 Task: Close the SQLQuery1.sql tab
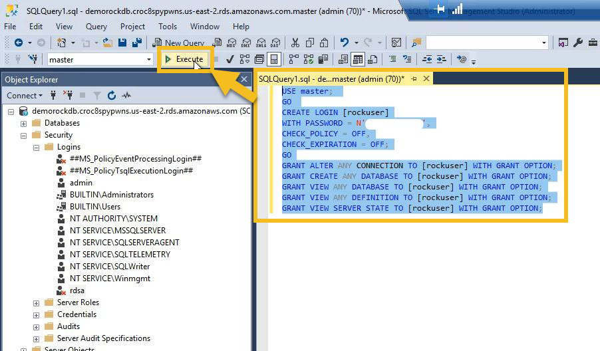click(x=426, y=78)
